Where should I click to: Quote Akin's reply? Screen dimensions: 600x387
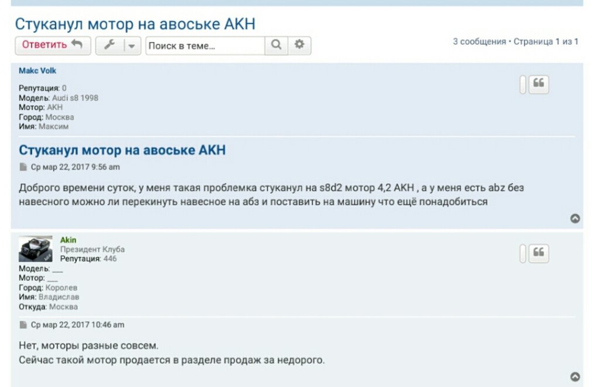[538, 253]
